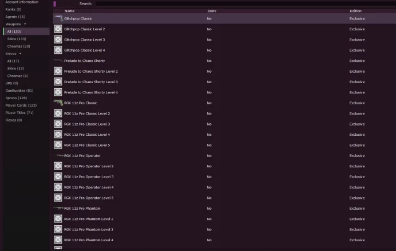
Task: Click the Knives category label
Action: click(x=11, y=54)
